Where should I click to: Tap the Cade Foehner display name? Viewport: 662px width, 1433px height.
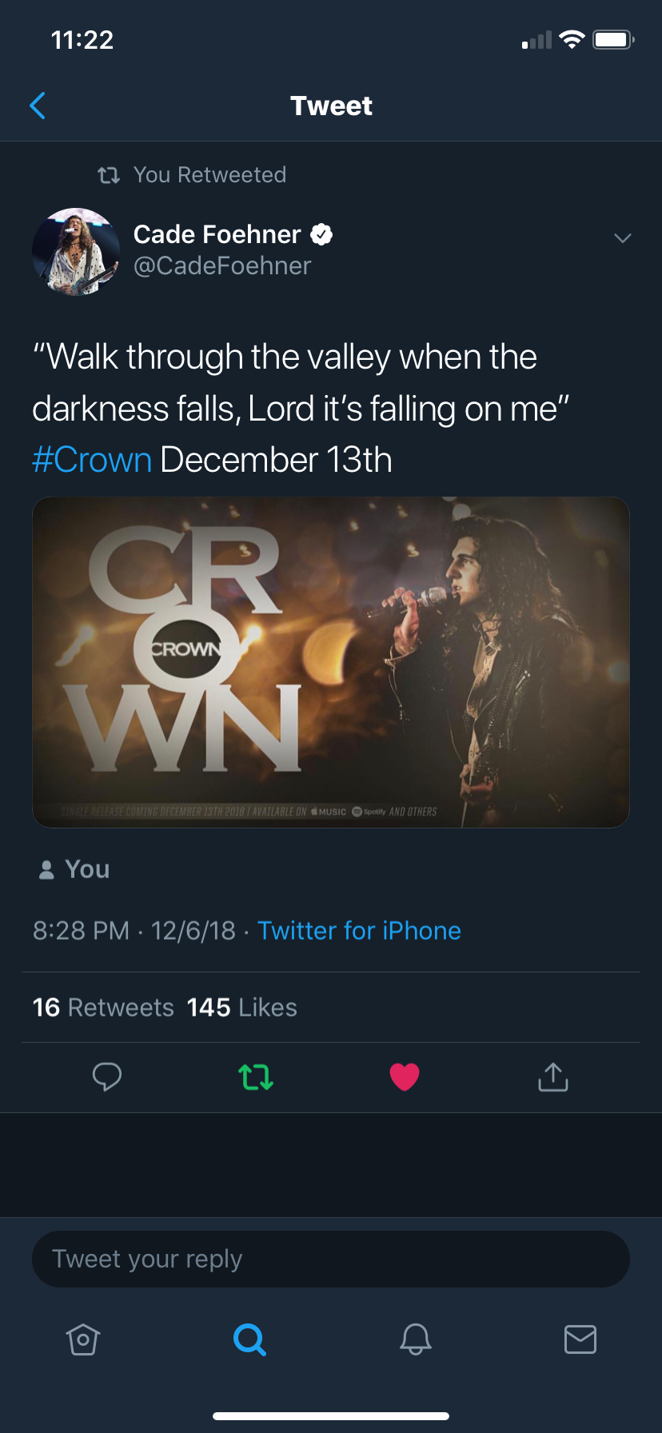[x=217, y=234]
